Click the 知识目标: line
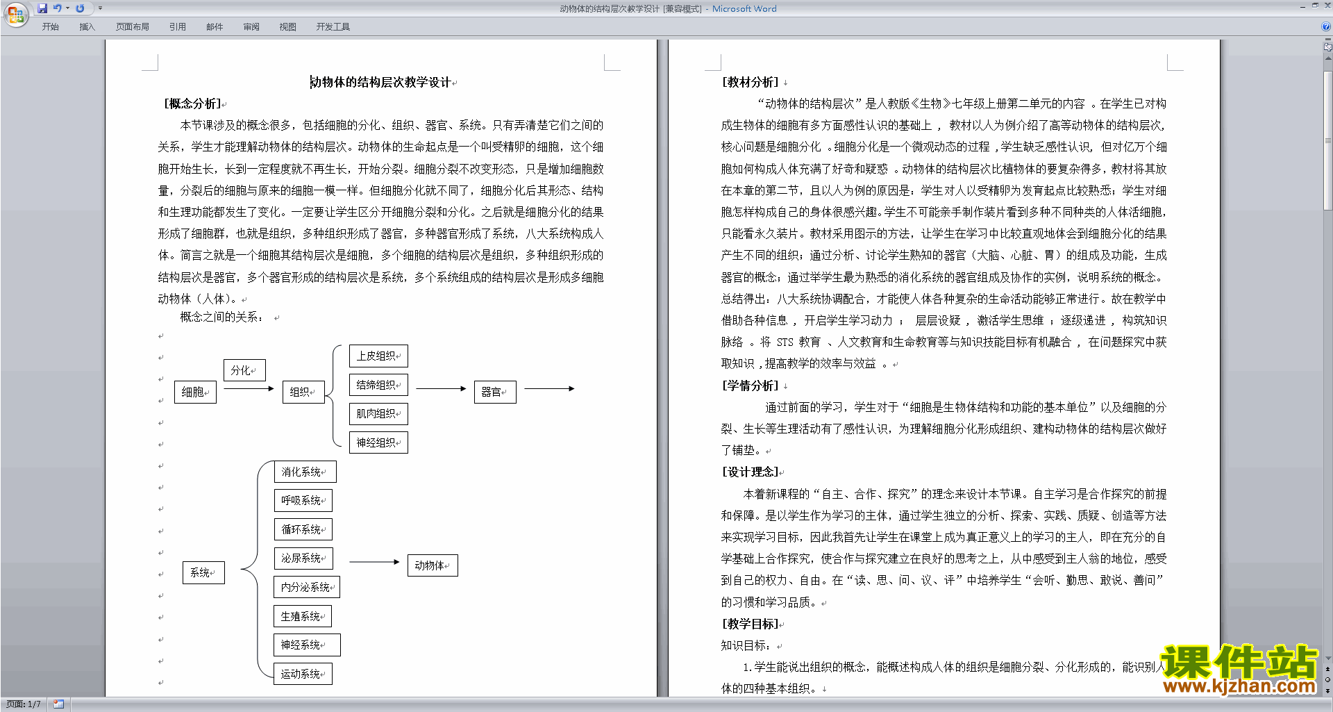 coord(746,645)
